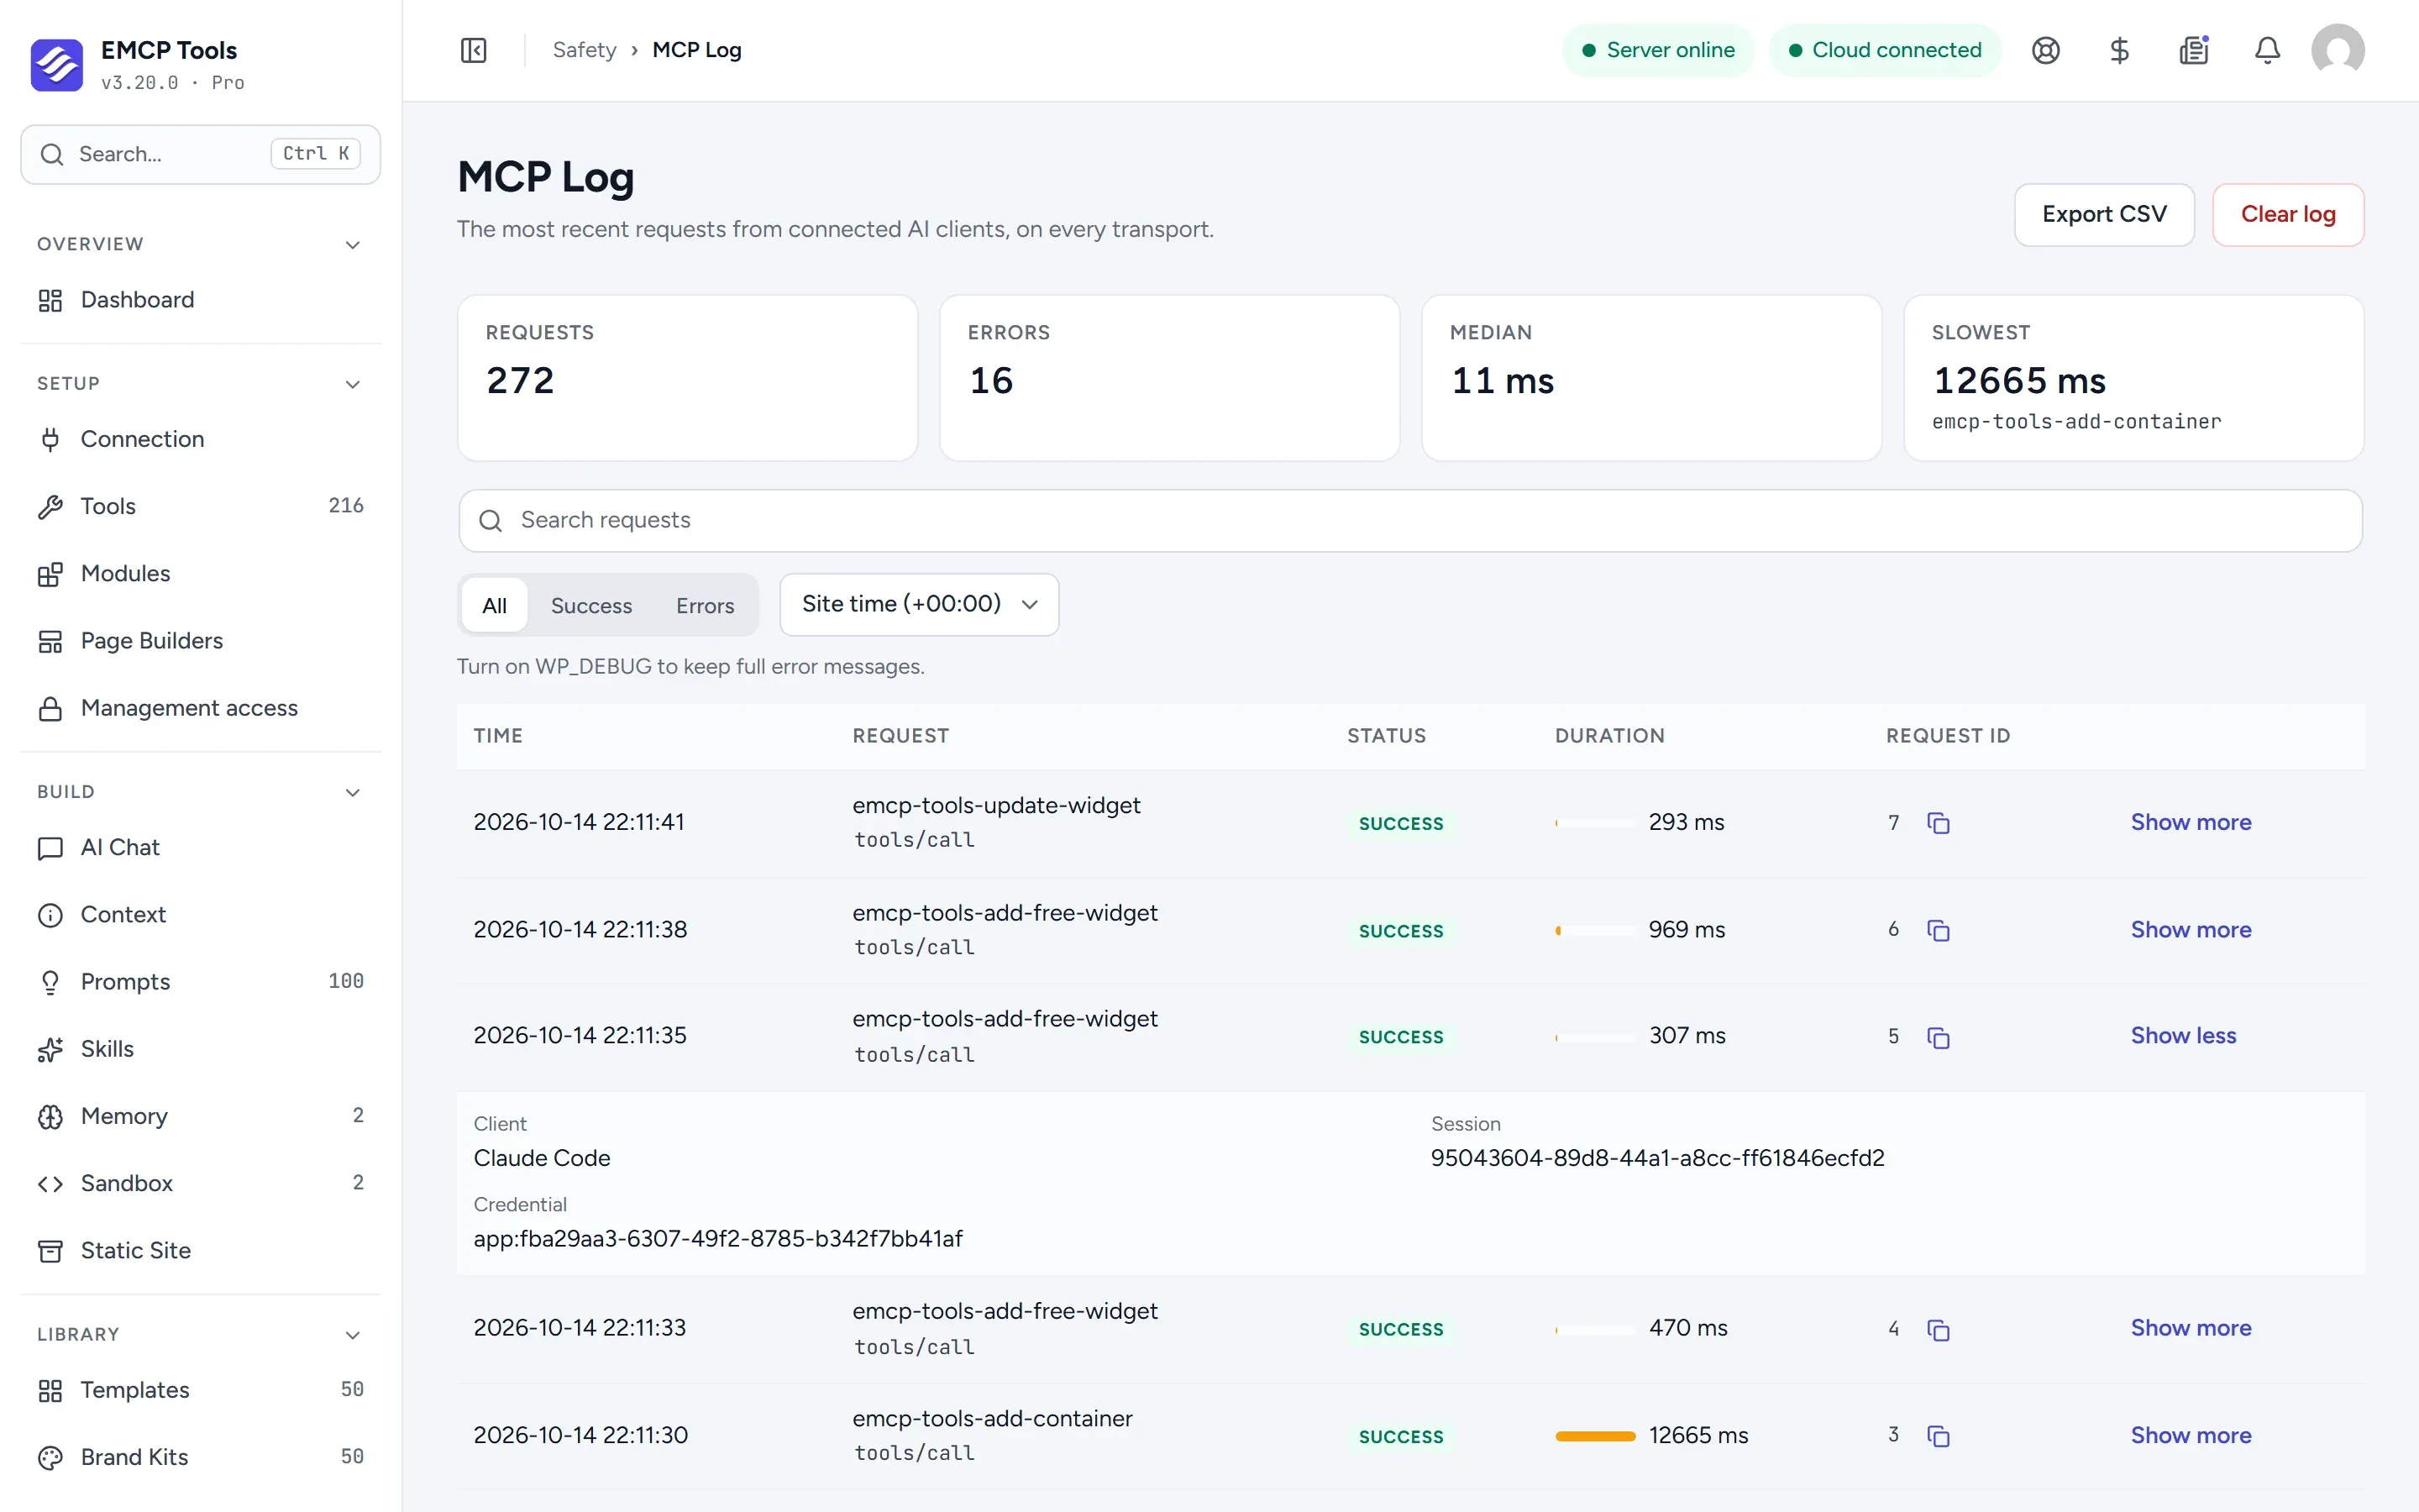
Task: Copy request ID 5
Action: click(x=1939, y=1038)
